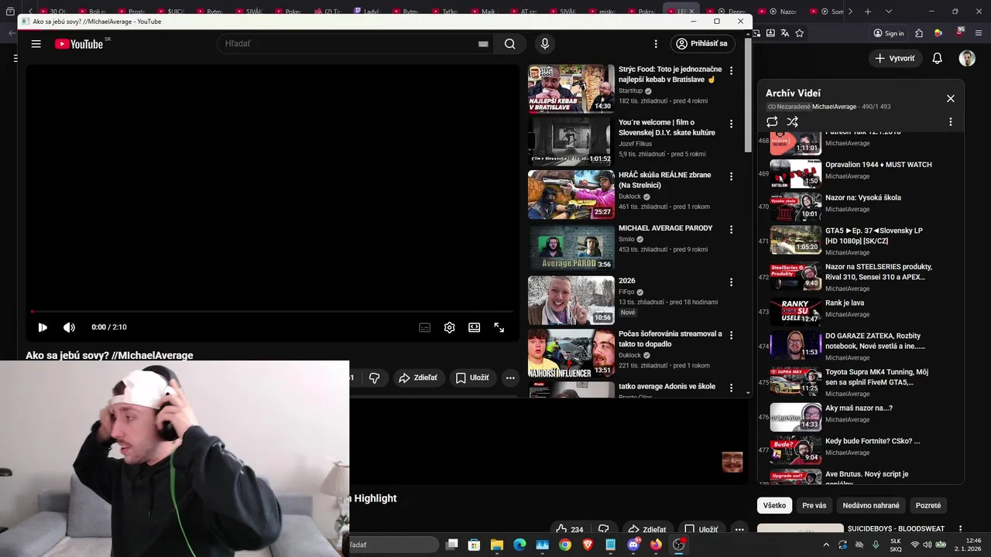
Task: Select the Nedávno nahrané filter chip
Action: click(871, 505)
